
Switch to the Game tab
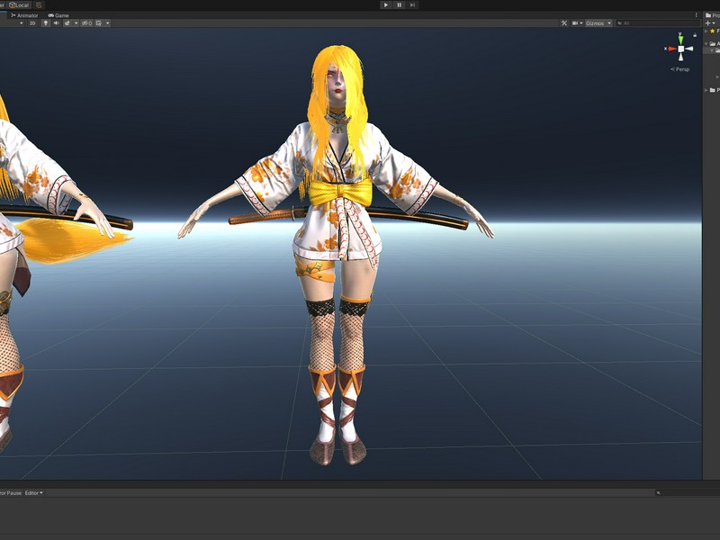tap(58, 15)
